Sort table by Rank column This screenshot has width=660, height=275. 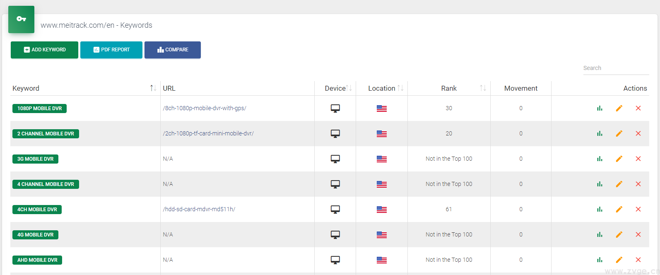483,88
